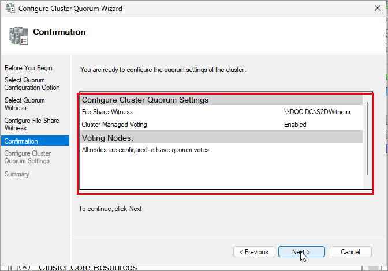Open Configure File Share Witness step
388x271 pixels.
pos(32,124)
